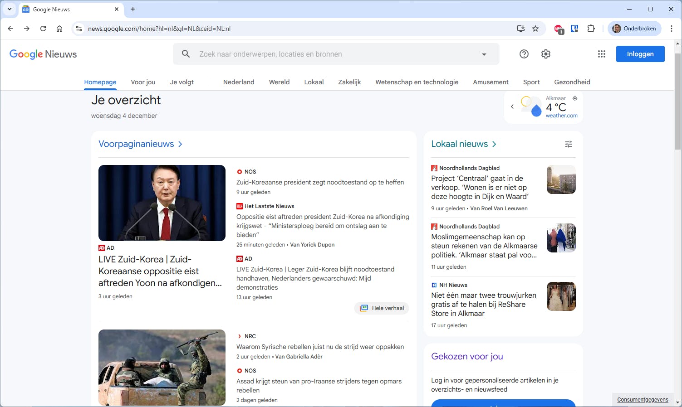The image size is (682, 407).
Task: Expand Voorpaginanieuws via its chevron
Action: [x=180, y=144]
